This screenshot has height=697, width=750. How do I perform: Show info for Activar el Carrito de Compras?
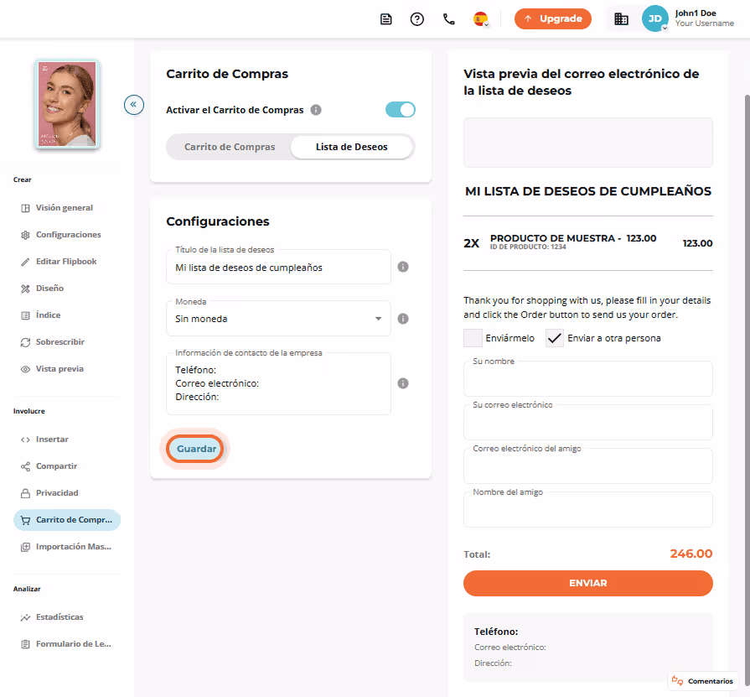click(x=316, y=110)
